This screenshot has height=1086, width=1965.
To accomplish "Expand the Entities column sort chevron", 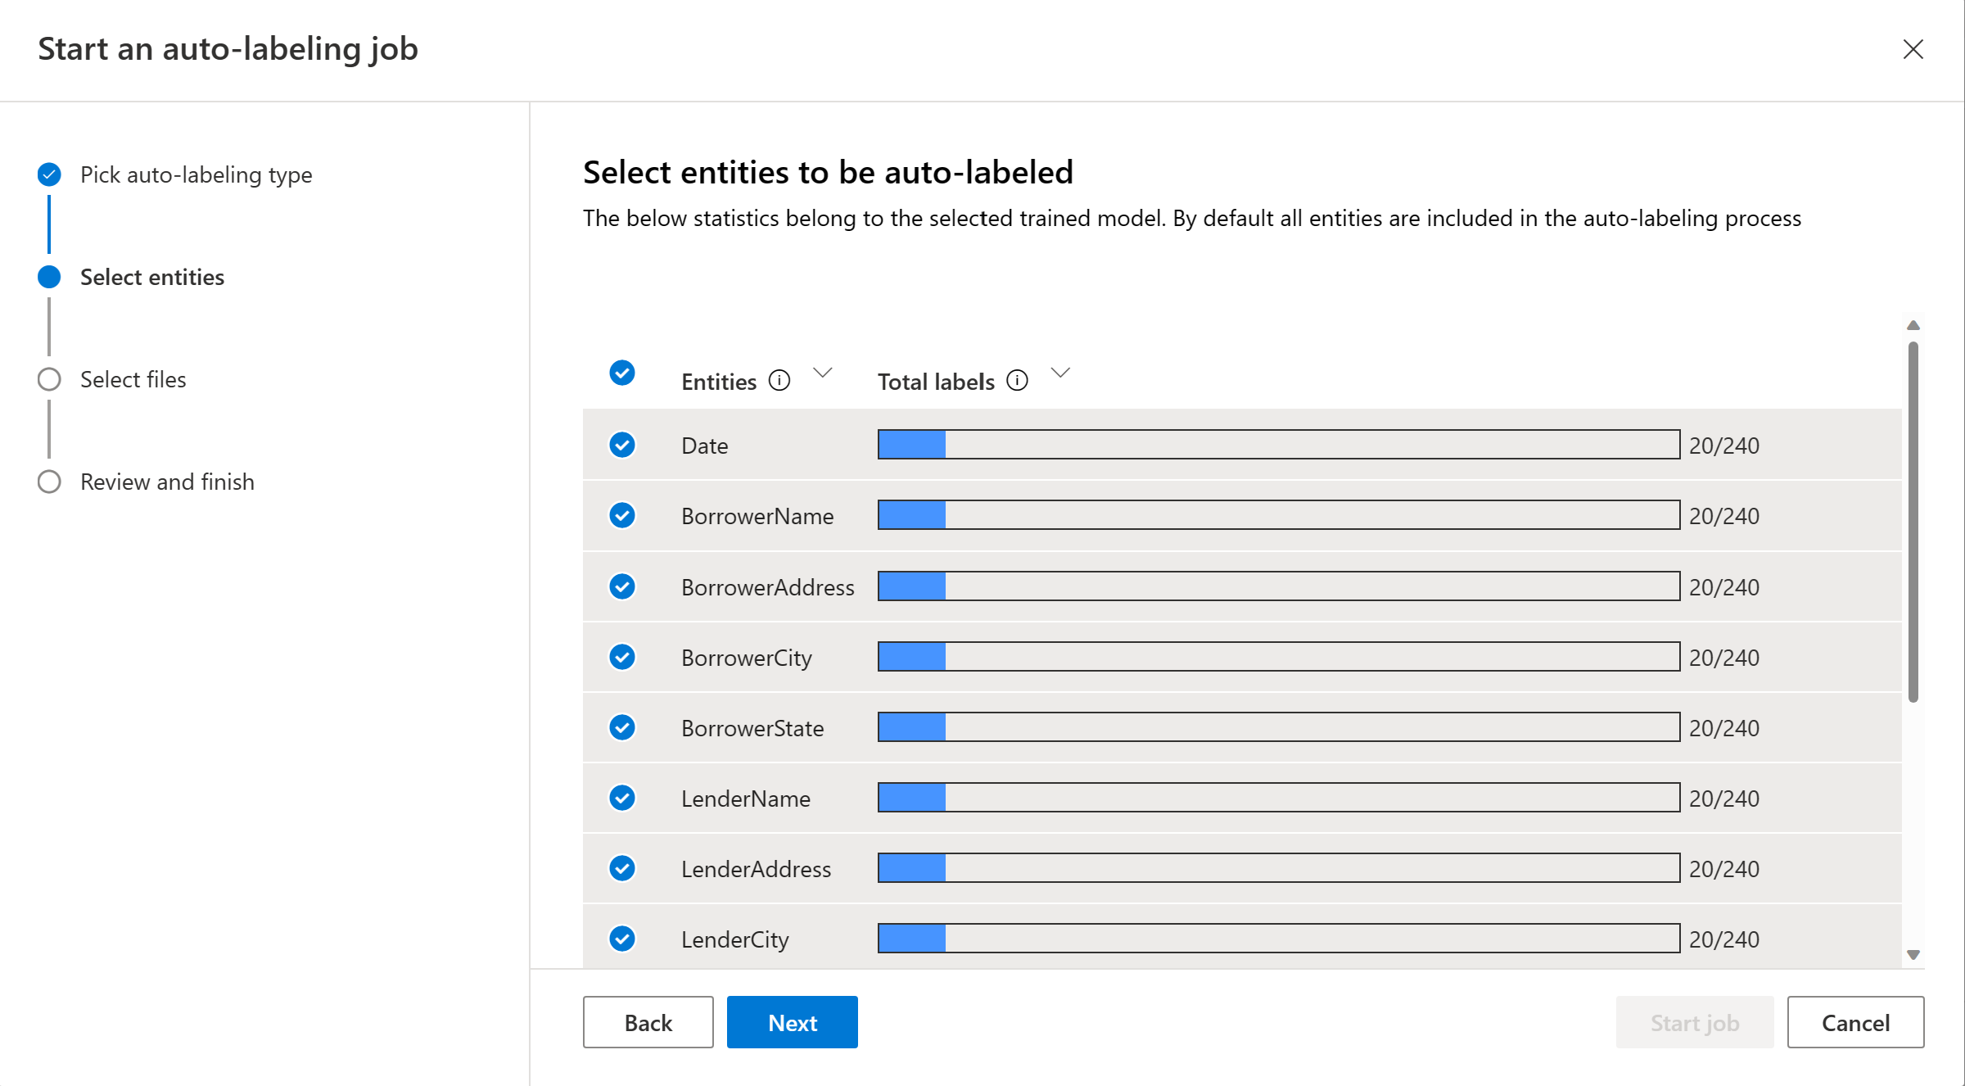I will click(822, 373).
